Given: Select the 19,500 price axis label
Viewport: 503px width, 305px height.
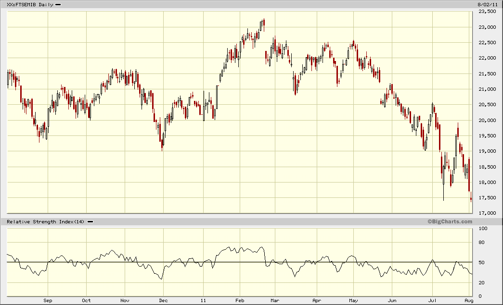Looking at the screenshot, I should point(487,136).
